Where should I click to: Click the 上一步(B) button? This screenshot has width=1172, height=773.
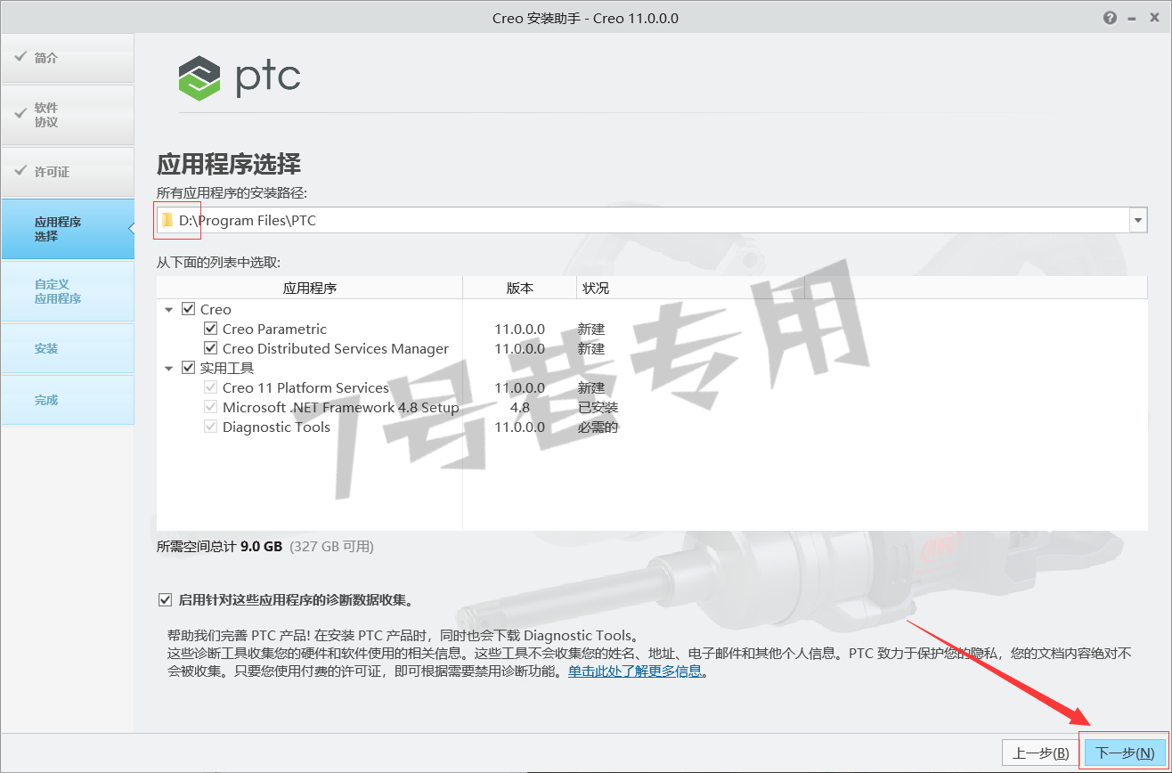point(1041,753)
